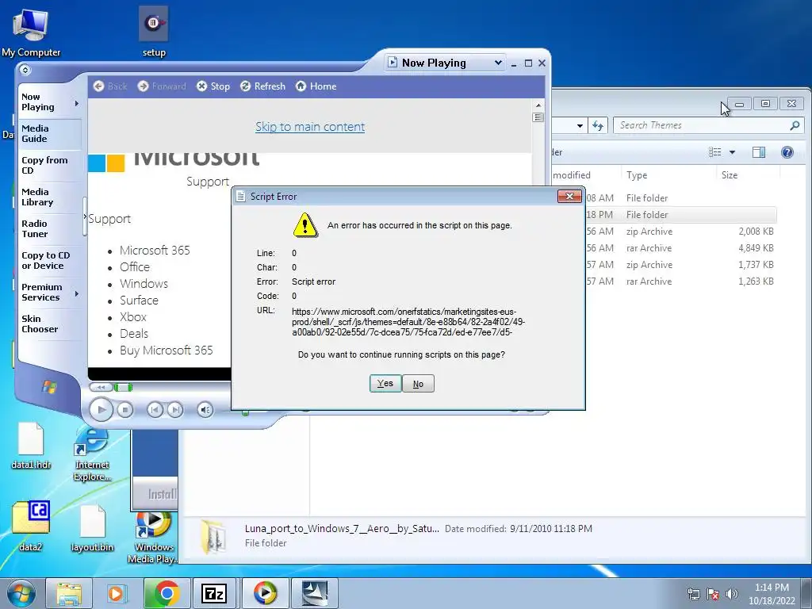
Task: Open the tray volume icon
Action: coord(732,594)
